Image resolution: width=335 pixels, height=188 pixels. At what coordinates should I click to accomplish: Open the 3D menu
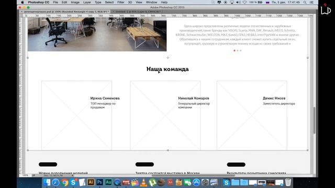pos(130,2)
